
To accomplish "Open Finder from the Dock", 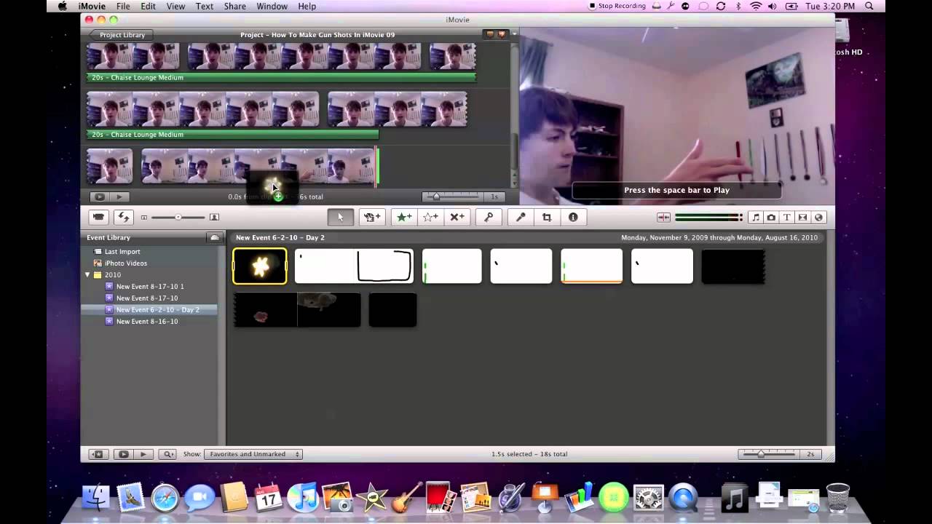I will coord(95,498).
